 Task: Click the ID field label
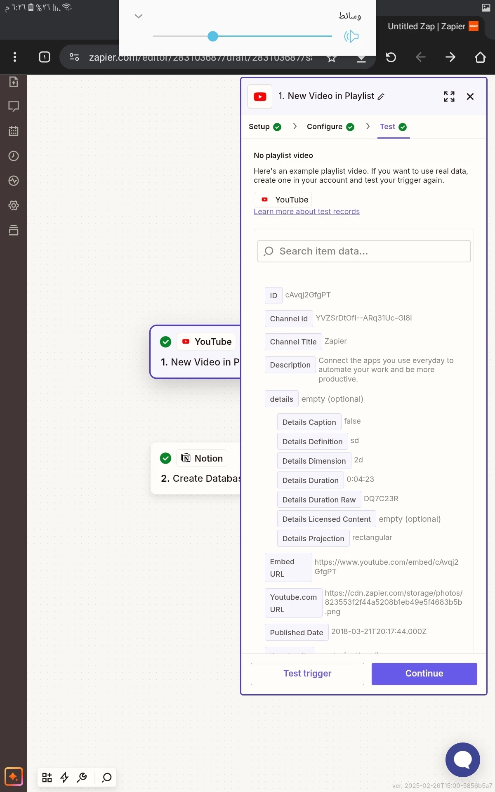click(x=273, y=296)
